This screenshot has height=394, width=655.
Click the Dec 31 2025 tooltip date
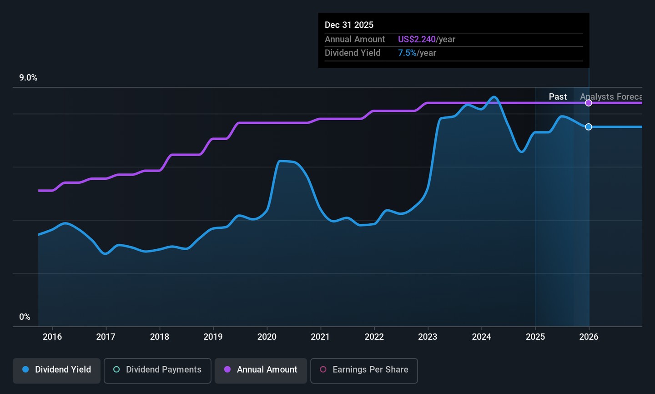pyautogui.click(x=349, y=25)
